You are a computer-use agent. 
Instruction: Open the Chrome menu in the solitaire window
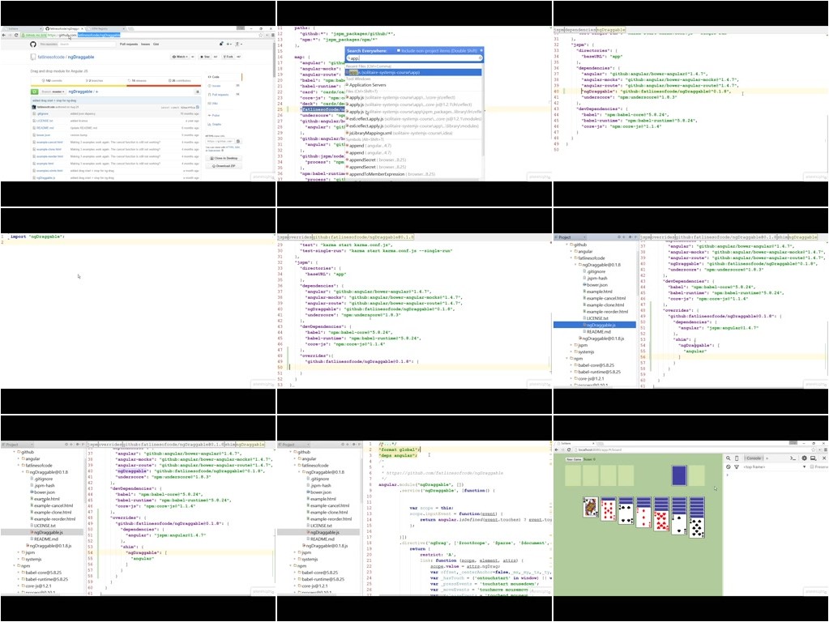click(825, 449)
